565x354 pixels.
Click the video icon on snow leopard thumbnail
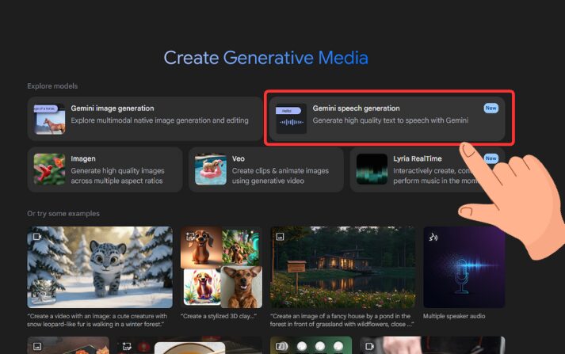tap(37, 237)
